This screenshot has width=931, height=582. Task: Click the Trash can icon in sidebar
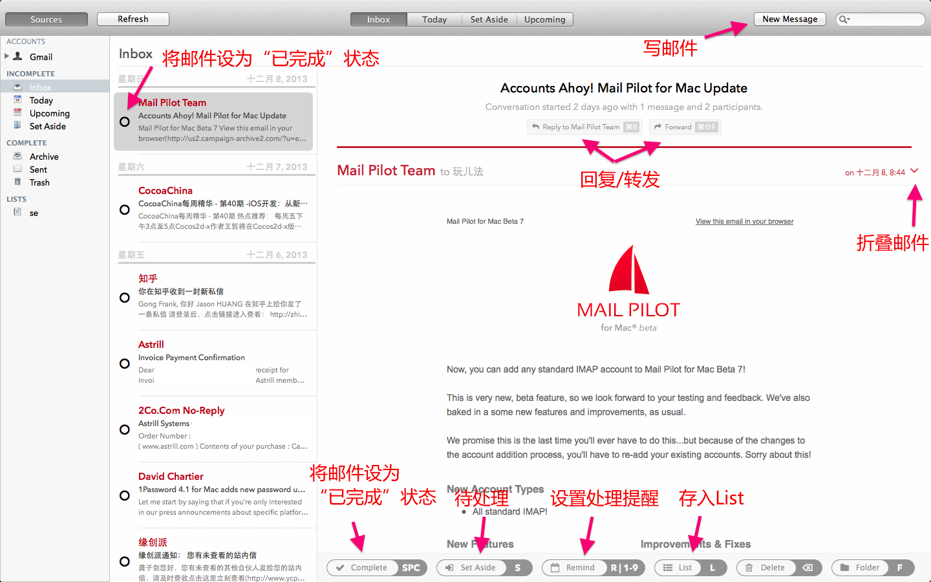coord(17,182)
